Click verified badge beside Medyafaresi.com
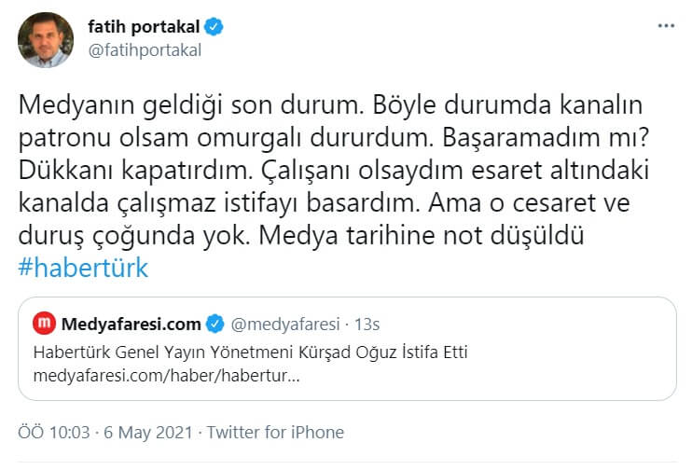This screenshot has width=692, height=470. (215, 324)
